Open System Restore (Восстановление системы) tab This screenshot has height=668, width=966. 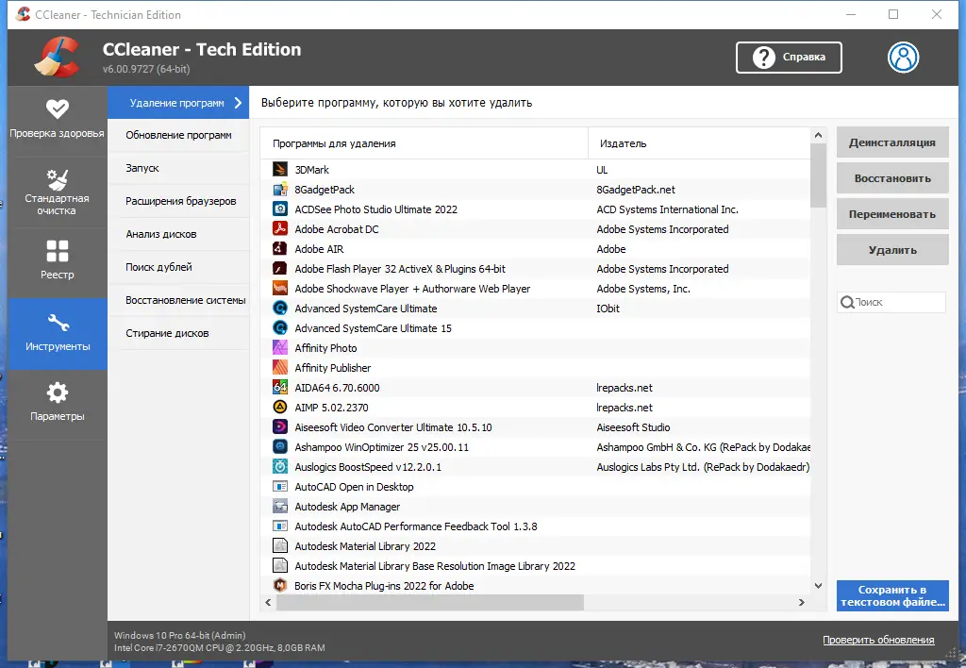tap(178, 300)
